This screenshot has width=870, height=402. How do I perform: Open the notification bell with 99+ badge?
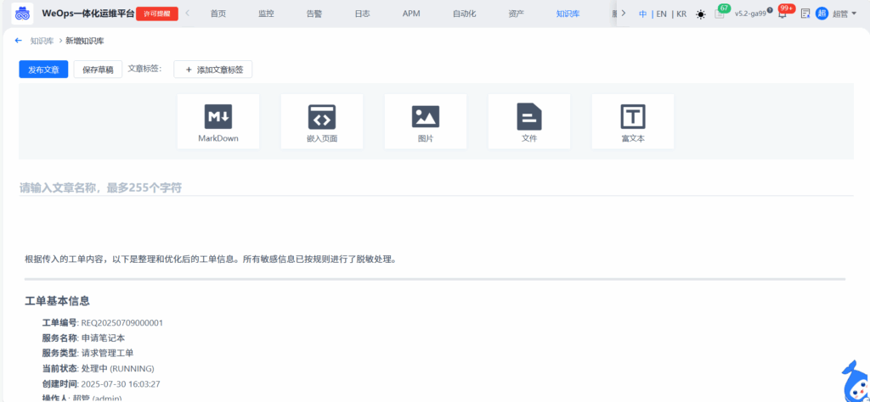(782, 14)
